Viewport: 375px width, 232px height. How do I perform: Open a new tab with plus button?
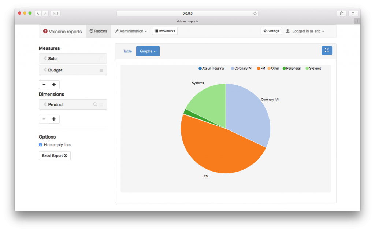(357, 21)
